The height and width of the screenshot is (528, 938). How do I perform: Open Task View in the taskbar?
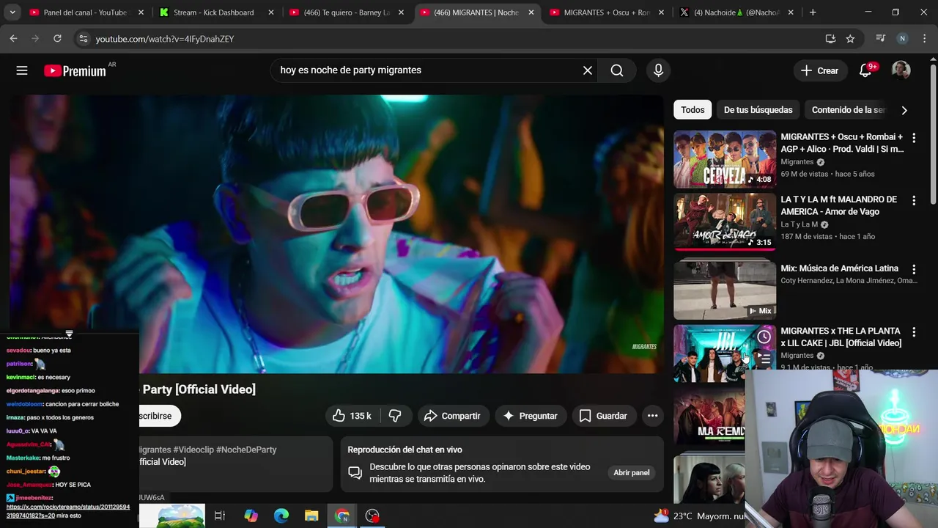220,516
